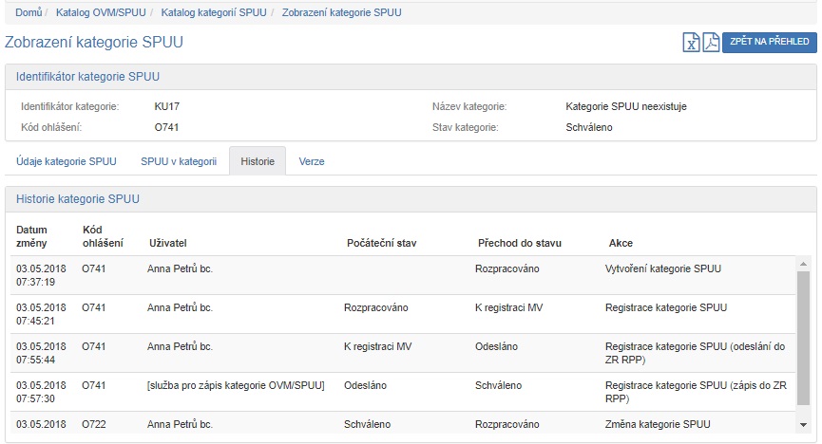Open the SPUU v kategorii tab
The height and width of the screenshot is (444, 822).
point(179,161)
